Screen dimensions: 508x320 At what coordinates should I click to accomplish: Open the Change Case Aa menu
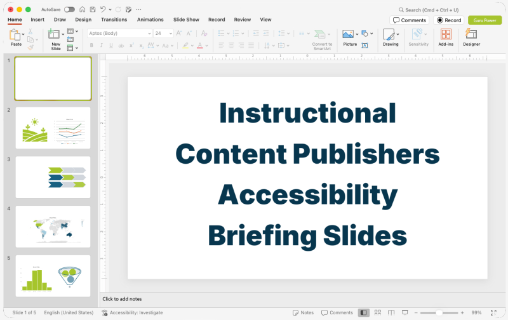click(x=168, y=46)
